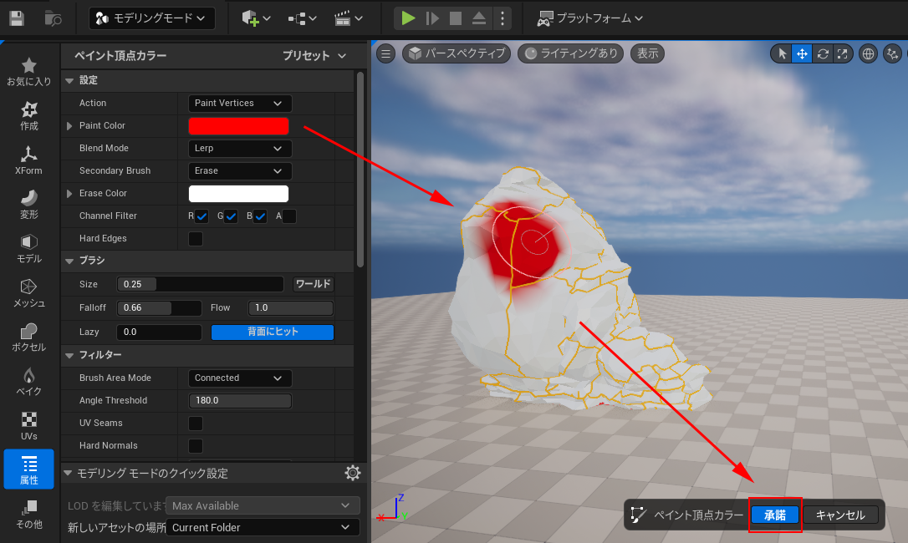Click the save icon in top toolbar
This screenshot has height=543, width=908.
click(x=17, y=18)
